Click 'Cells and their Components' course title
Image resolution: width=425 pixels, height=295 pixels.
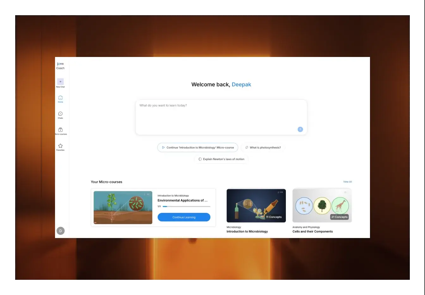[x=313, y=231]
